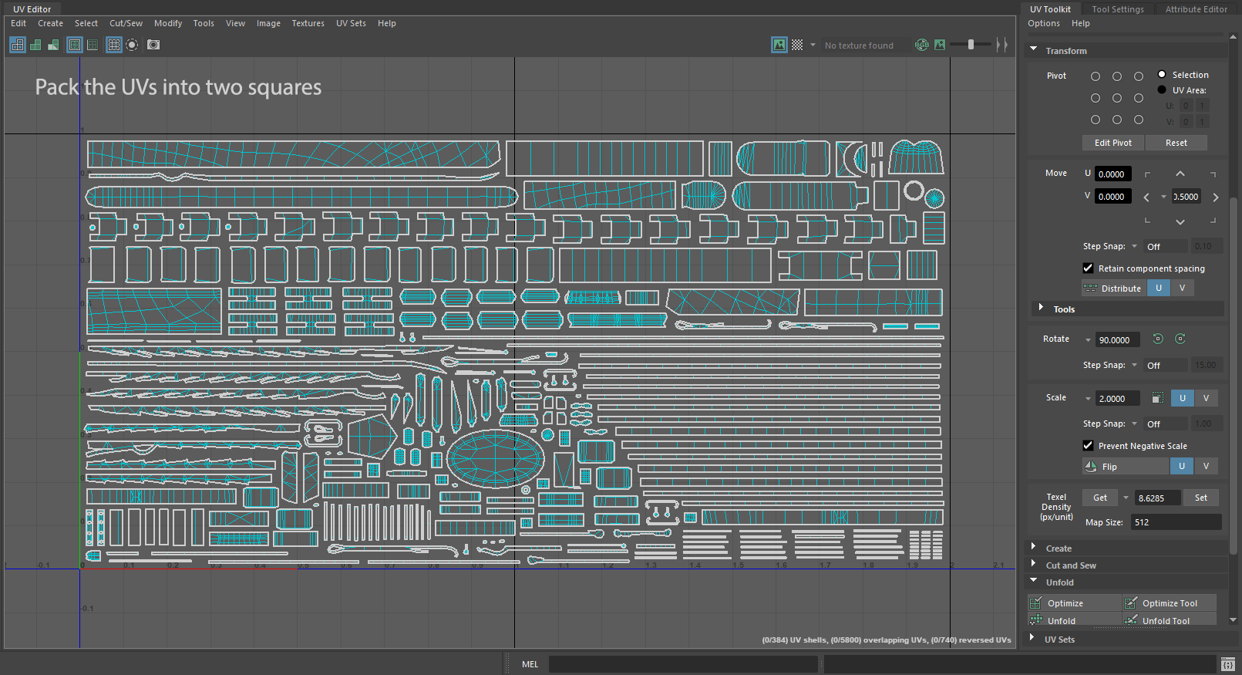Open the Cut/Sew menu
The height and width of the screenshot is (675, 1242).
pos(126,23)
